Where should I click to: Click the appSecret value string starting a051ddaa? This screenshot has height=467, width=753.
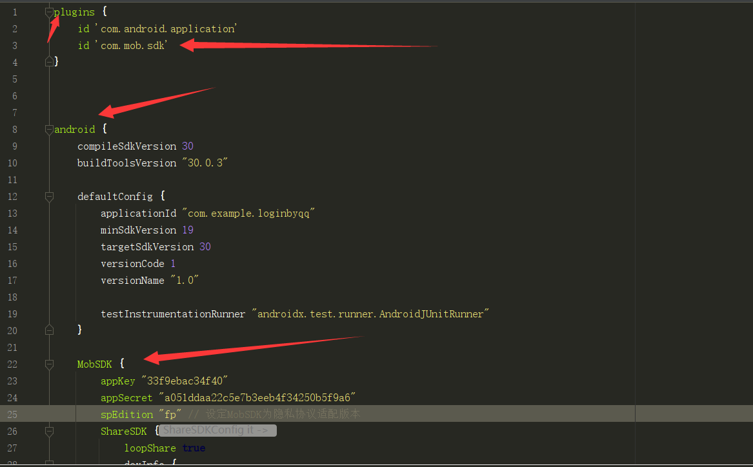click(257, 398)
